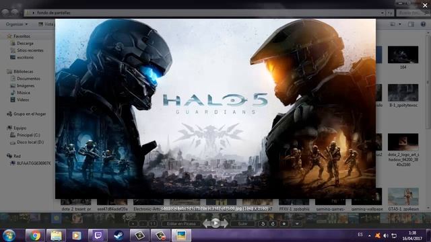Open Twitch from the taskbar
This screenshot has height=242, width=431.
[x=98, y=235]
